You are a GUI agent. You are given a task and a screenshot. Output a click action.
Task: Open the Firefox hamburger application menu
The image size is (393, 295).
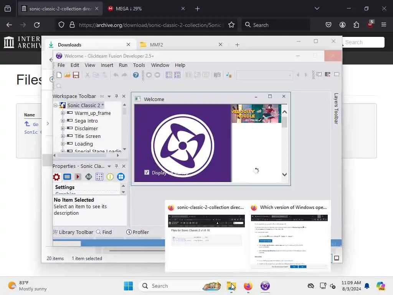pos(384,25)
